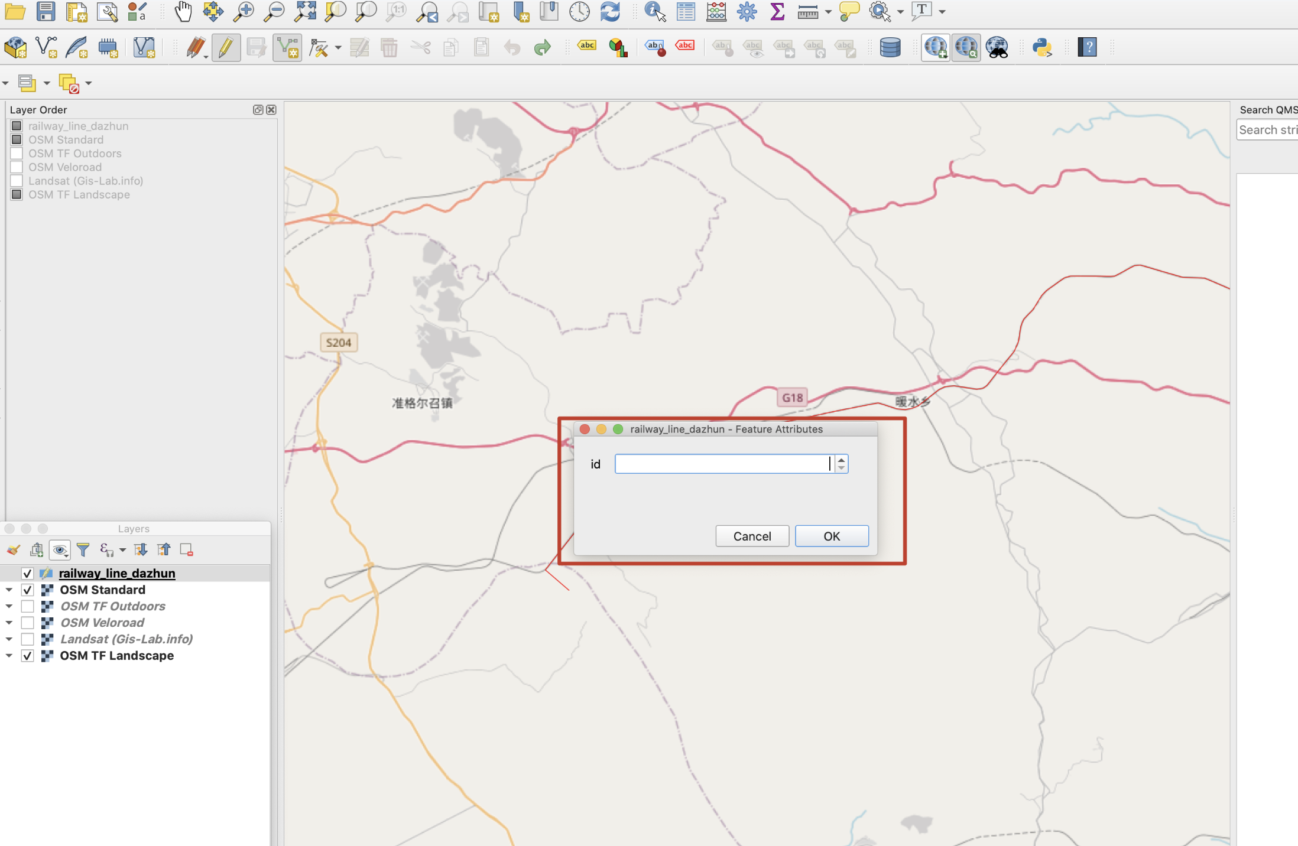Open the field calculator
The image size is (1298, 846).
(x=716, y=11)
